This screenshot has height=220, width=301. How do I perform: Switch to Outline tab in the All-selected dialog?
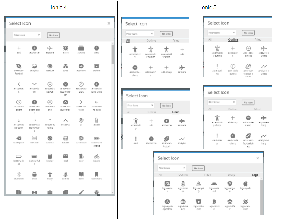(x=151, y=41)
